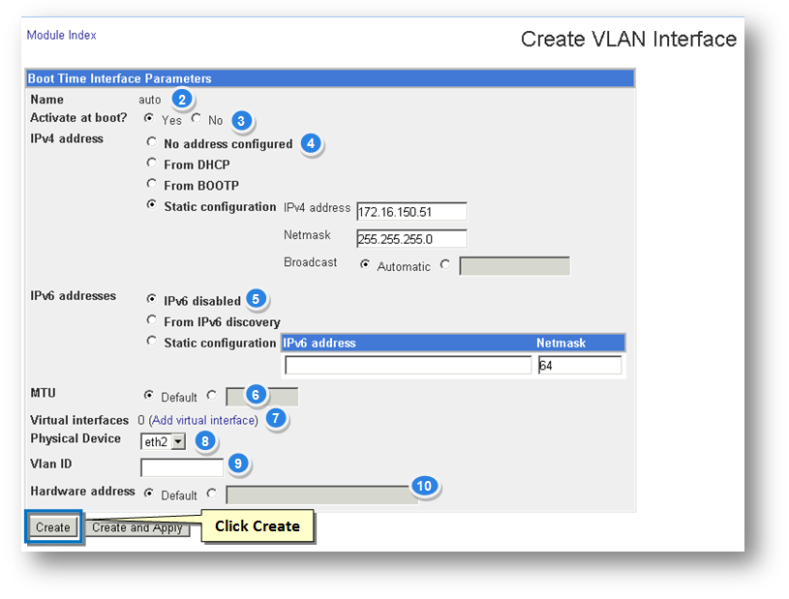Select the IPv6 disabled option

tap(151, 300)
